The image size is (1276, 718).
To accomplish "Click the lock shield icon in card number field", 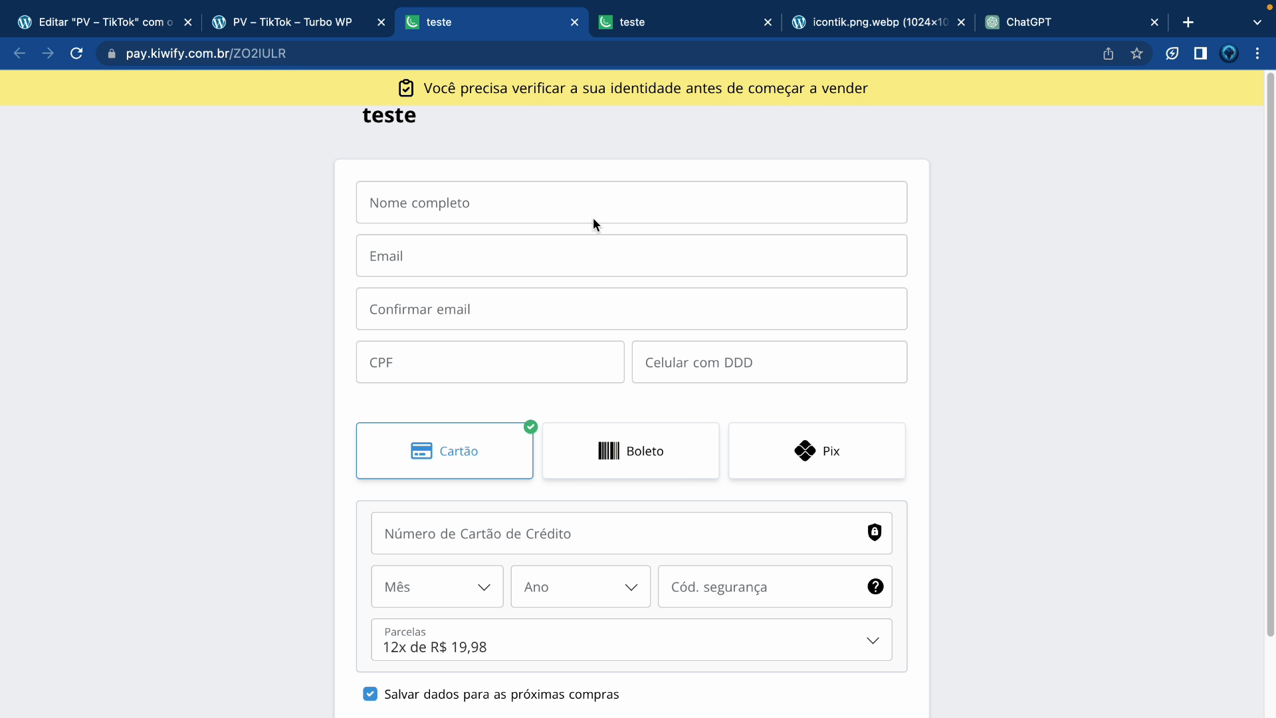I will [875, 533].
